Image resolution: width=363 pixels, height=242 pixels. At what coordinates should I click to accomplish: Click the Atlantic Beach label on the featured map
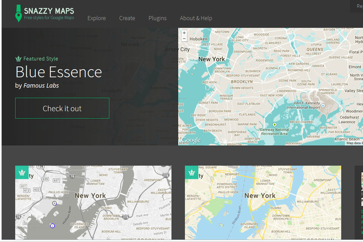(x=347, y=139)
